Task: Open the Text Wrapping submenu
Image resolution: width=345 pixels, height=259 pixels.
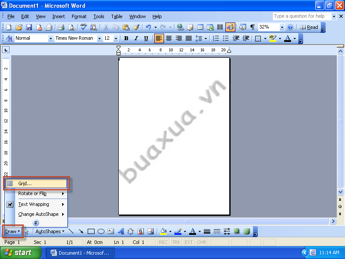Action: tap(36, 205)
